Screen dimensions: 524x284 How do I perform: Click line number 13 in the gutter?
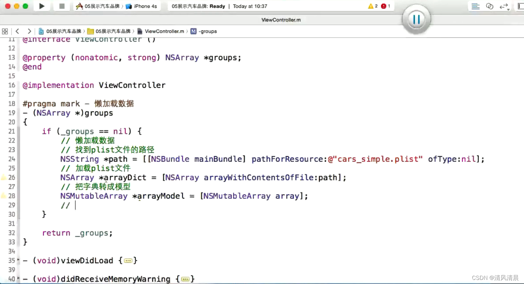pos(12,57)
